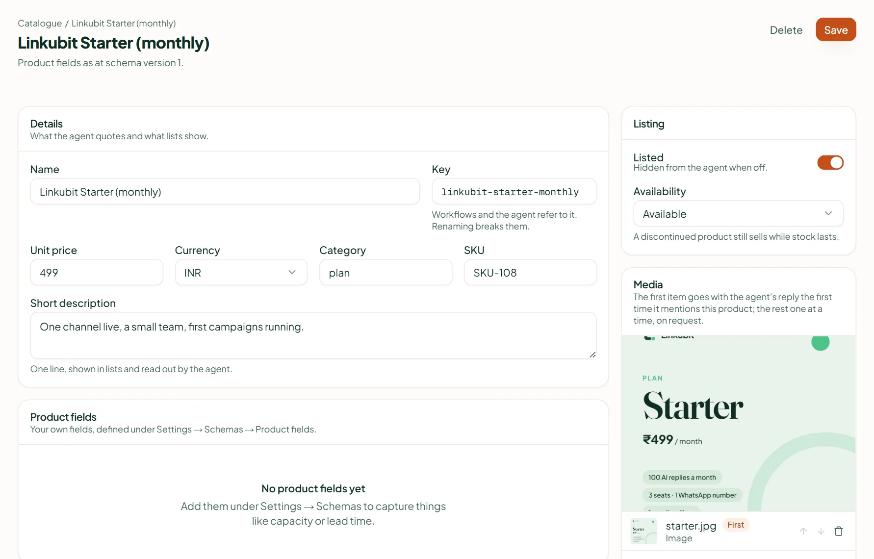Click the 'First' badge next to starter.jpg
This screenshot has height=559, width=874.
[736, 525]
